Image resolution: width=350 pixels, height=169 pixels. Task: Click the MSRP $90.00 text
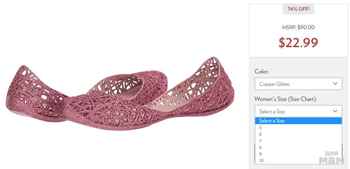pyautogui.click(x=298, y=28)
